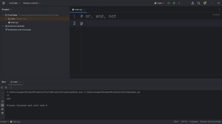This screenshot has height=124, width=222.
Task: Toggle scroll to end in console
Action: (2, 105)
